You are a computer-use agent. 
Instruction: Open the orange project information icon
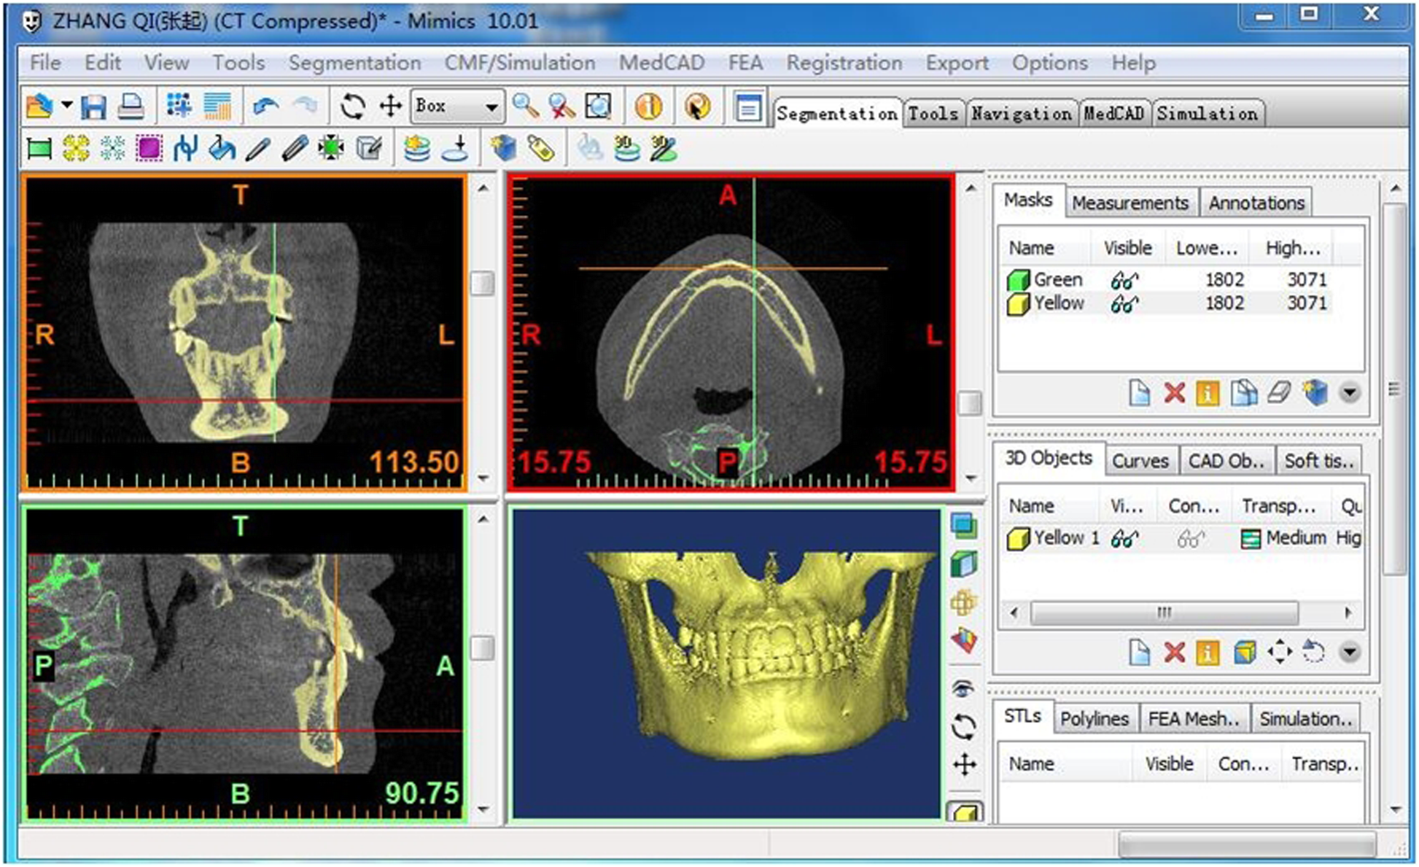(648, 107)
